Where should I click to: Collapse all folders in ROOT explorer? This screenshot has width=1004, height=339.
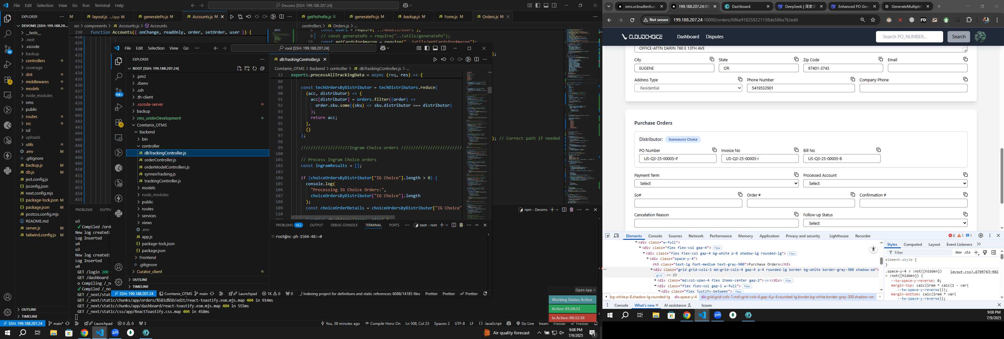(262, 68)
